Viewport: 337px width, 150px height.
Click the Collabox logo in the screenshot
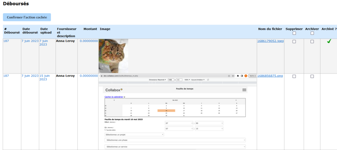click(114, 90)
